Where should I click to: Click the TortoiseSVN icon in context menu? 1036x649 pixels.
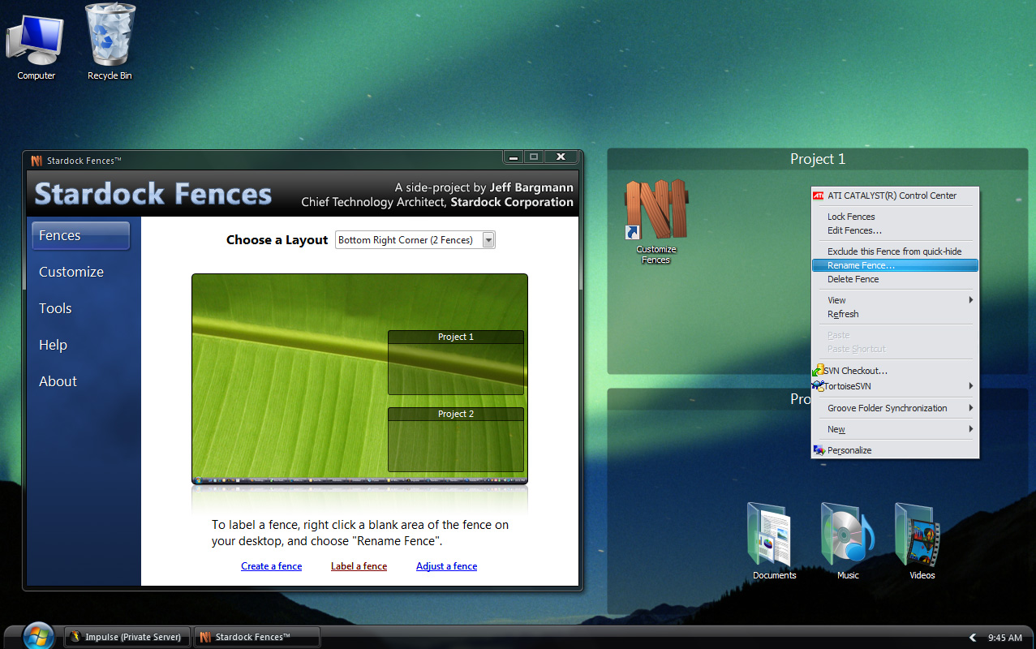(819, 386)
